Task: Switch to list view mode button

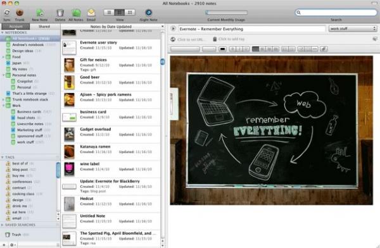Action: point(109,13)
